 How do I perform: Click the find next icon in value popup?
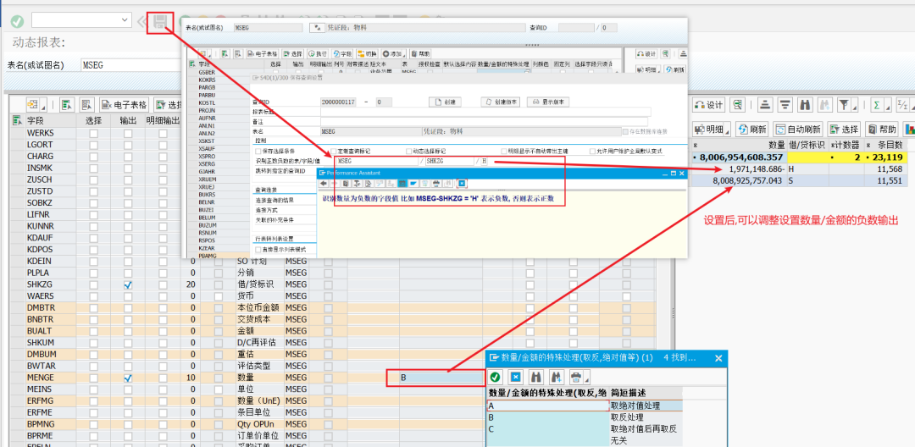point(557,377)
